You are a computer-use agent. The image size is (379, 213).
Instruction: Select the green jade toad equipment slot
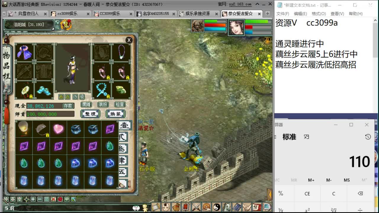tap(121, 90)
